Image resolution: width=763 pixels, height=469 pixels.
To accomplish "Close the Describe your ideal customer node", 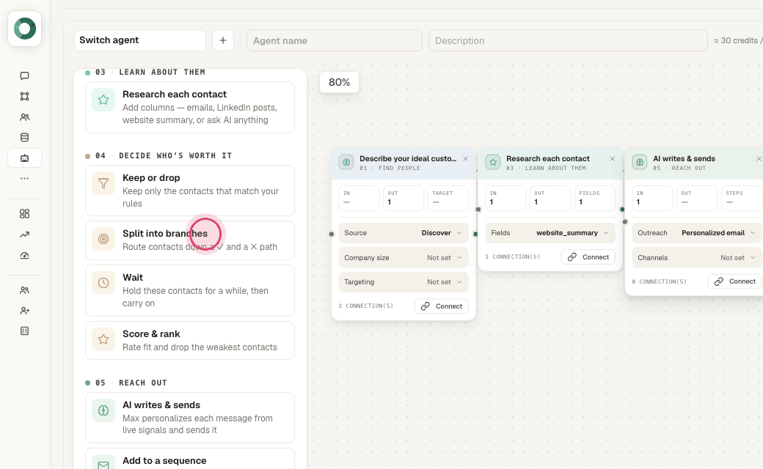I will (466, 159).
